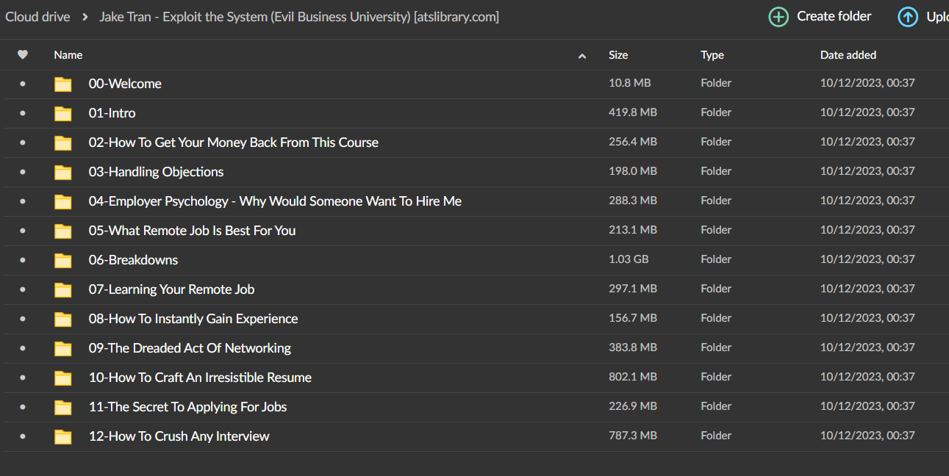Select 05-What Remote Job Is Best For You

pyautogui.click(x=193, y=231)
